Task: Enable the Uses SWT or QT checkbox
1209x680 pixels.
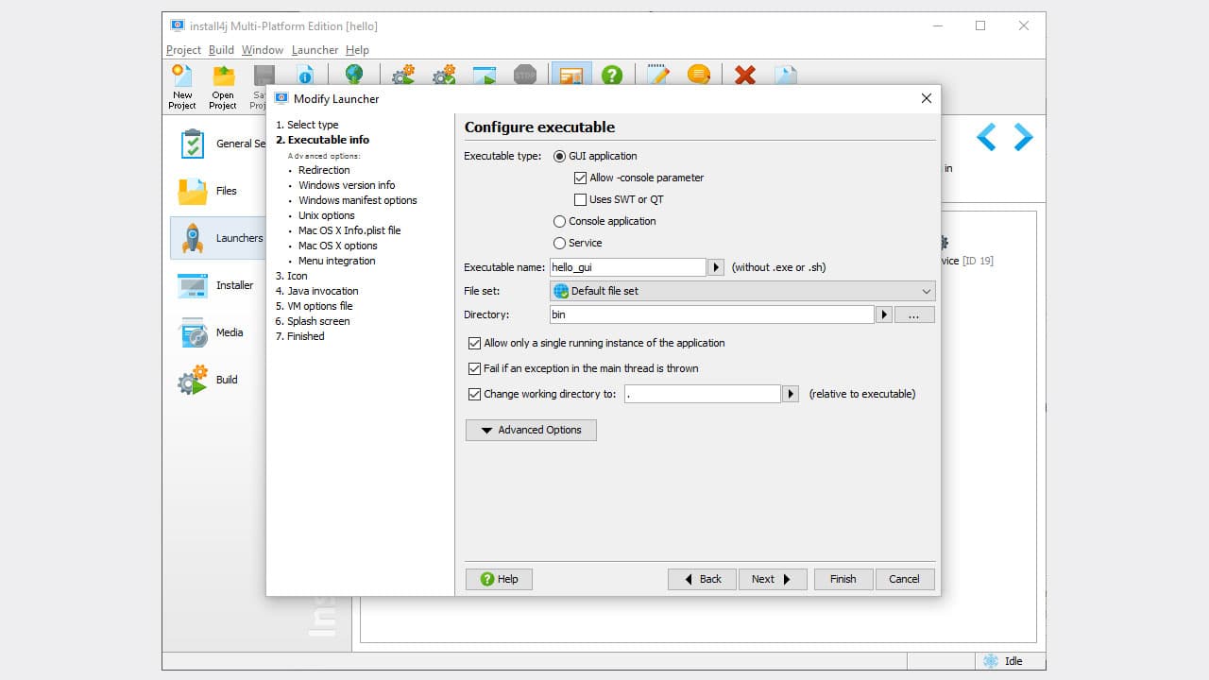Action: [581, 199]
